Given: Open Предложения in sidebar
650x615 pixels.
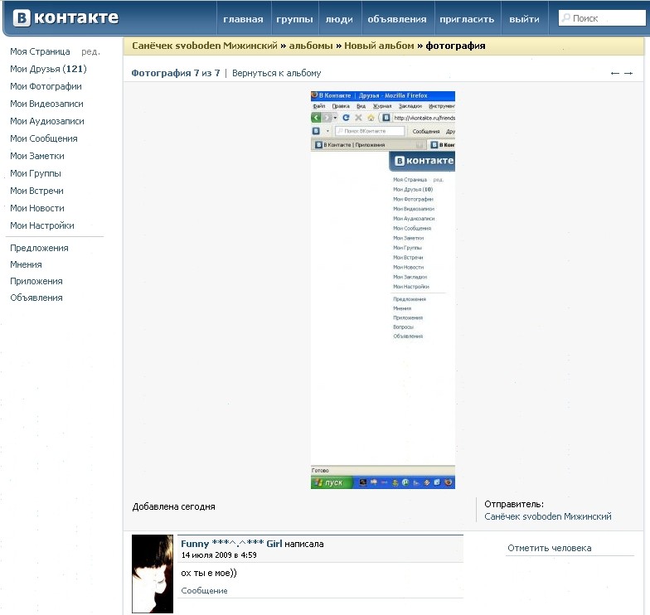Looking at the screenshot, I should [40, 248].
